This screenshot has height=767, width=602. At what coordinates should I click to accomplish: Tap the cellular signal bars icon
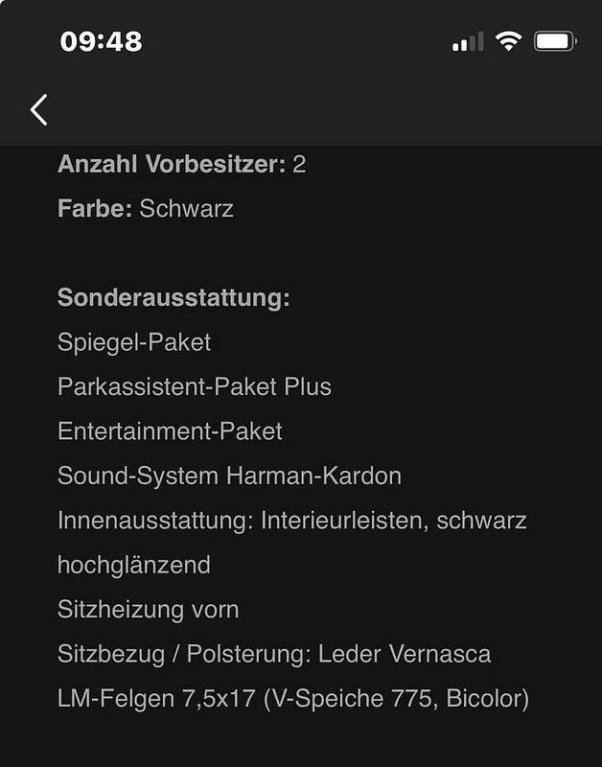[468, 41]
